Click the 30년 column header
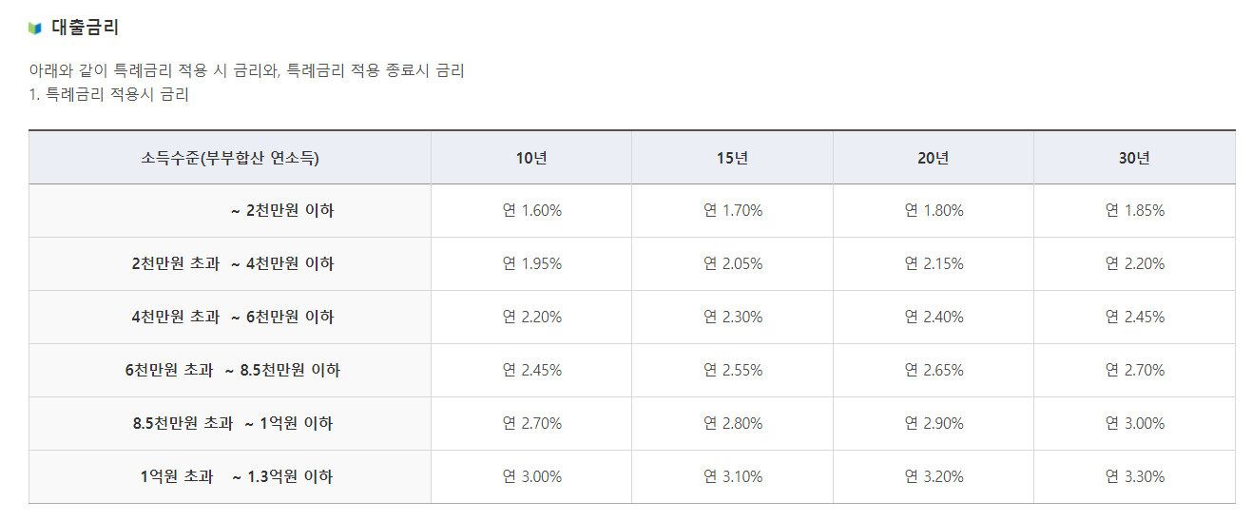This screenshot has width=1252, height=521. (1134, 158)
